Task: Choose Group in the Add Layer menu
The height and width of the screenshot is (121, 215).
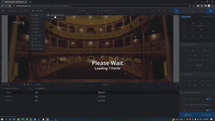Action: point(37,42)
